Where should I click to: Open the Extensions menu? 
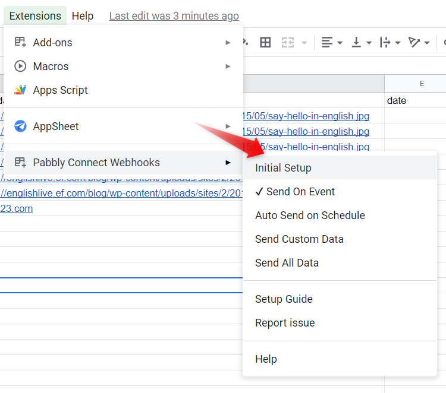click(x=35, y=16)
